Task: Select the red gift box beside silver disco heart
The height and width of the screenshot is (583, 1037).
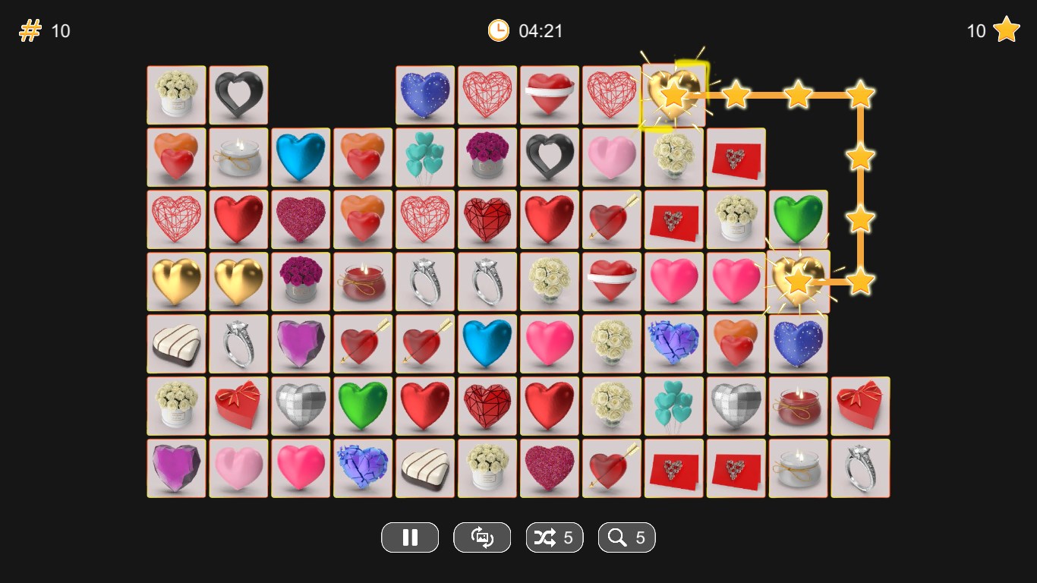Action: tap(238, 406)
